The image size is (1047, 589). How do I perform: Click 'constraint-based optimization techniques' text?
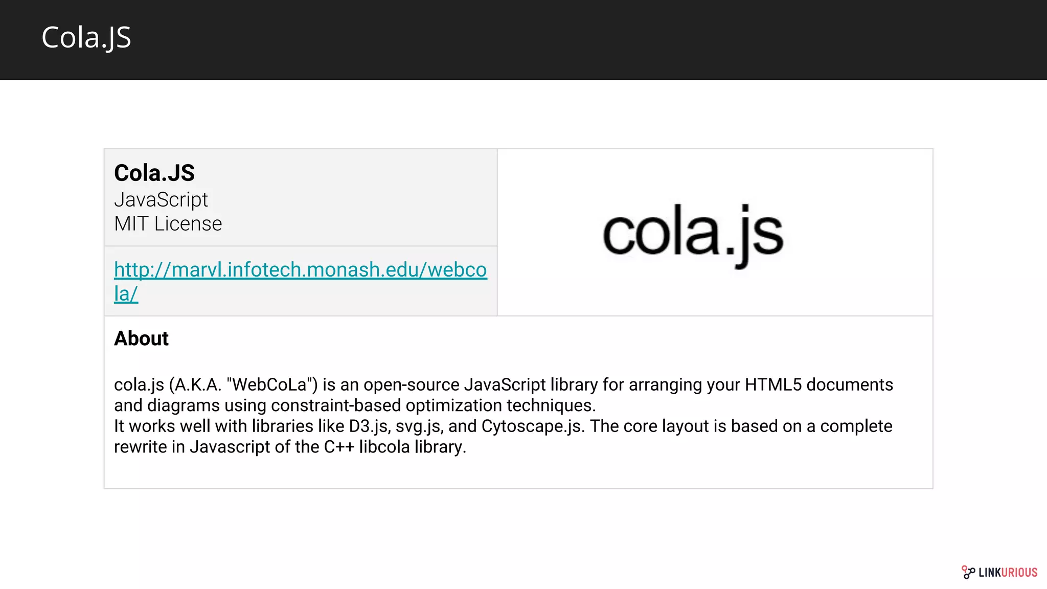[x=433, y=405]
